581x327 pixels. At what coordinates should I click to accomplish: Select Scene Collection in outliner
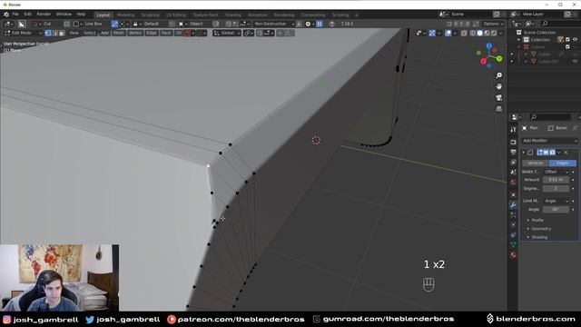pos(539,33)
